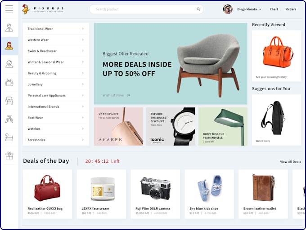This screenshot has height=230, width=306.
Task: Go to the Orders page
Action: [x=291, y=9]
